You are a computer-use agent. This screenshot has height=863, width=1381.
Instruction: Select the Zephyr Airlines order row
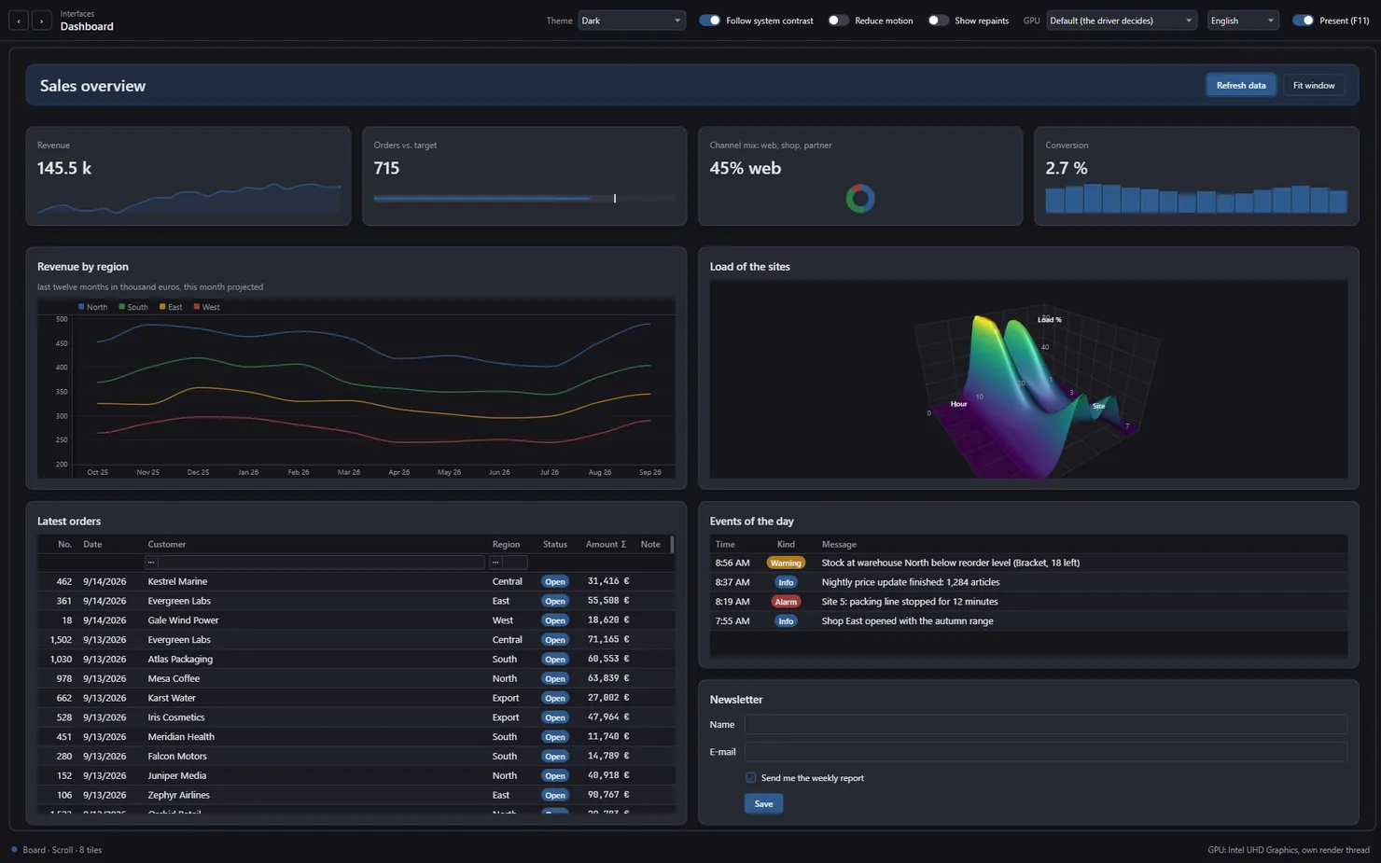(x=355, y=795)
